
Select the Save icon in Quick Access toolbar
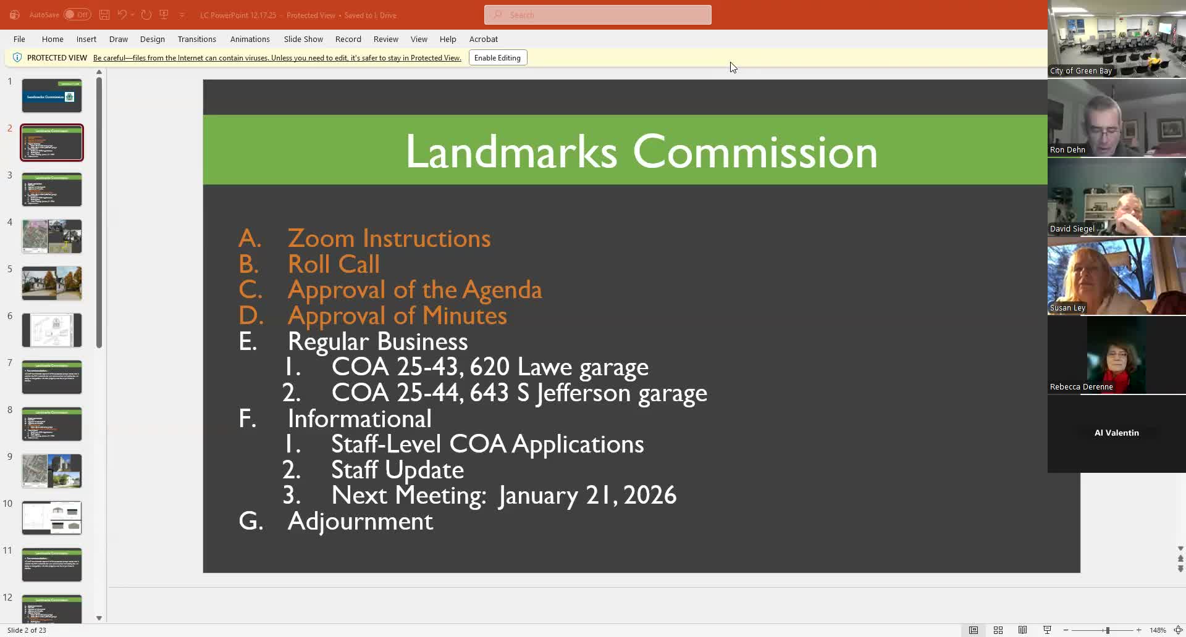[x=104, y=15]
